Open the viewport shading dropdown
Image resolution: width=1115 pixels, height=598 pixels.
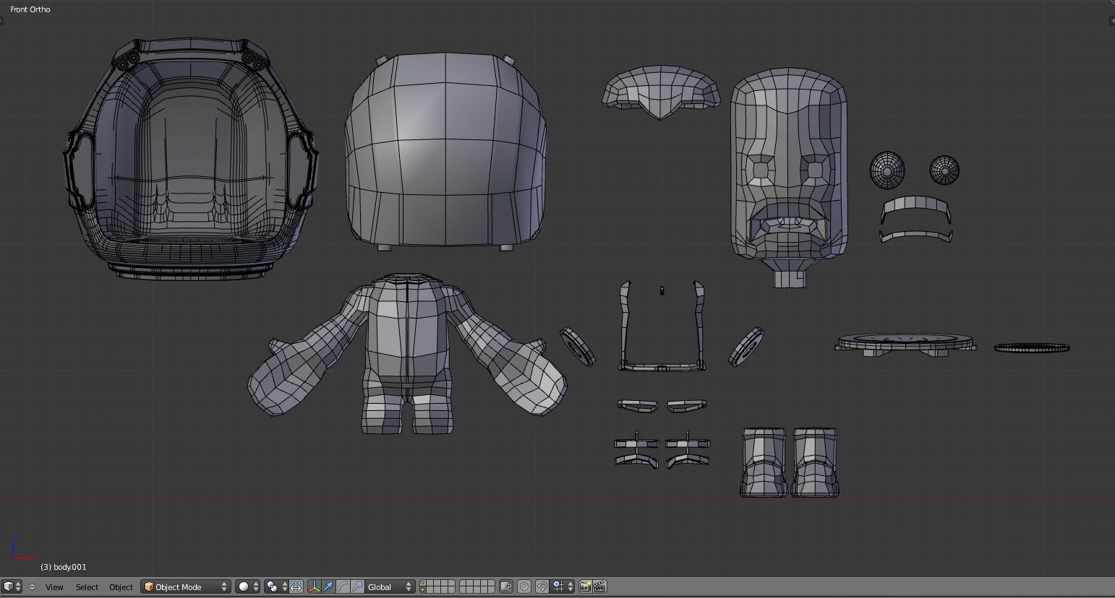pos(245,586)
